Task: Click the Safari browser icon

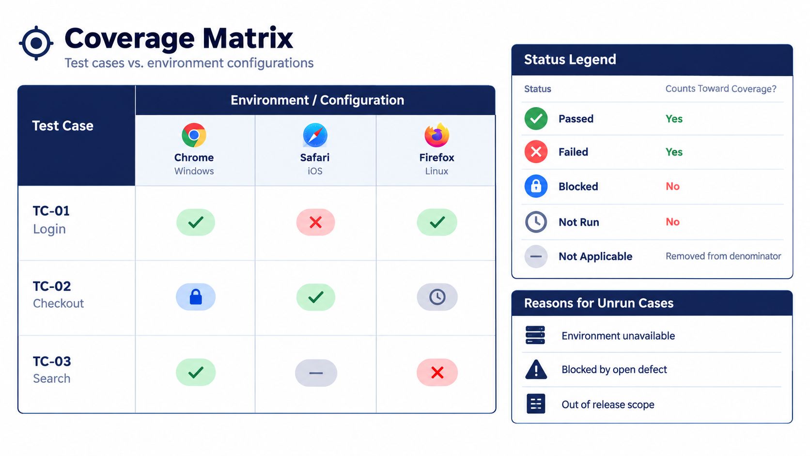Action: point(315,135)
